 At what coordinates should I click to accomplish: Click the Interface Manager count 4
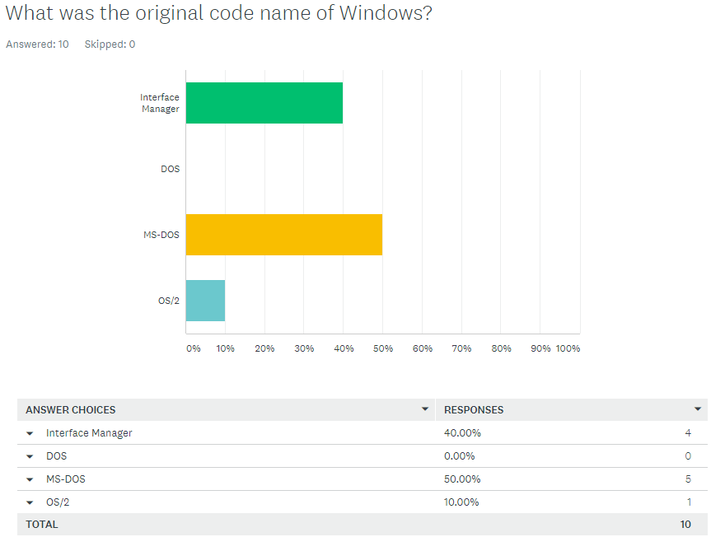pos(688,433)
